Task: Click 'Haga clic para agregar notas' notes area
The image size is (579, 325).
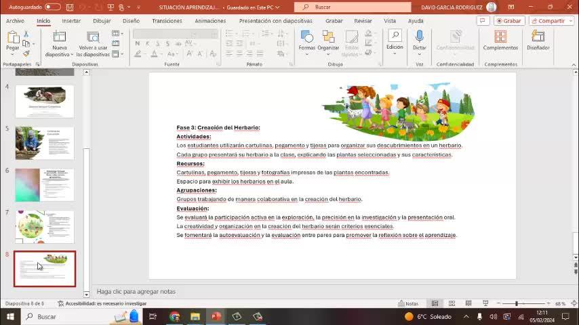Action: [x=136, y=291]
